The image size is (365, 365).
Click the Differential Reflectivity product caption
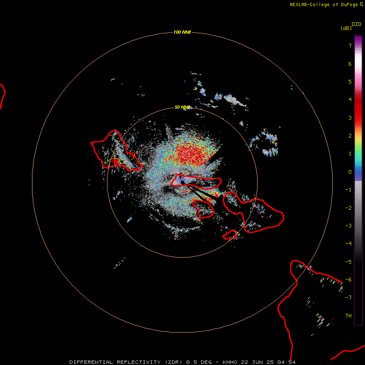click(182, 362)
